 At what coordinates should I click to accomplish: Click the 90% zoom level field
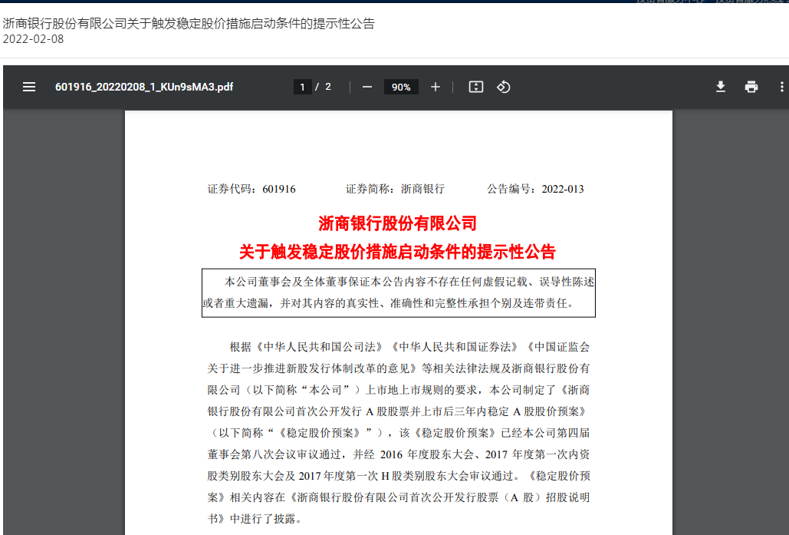point(401,88)
